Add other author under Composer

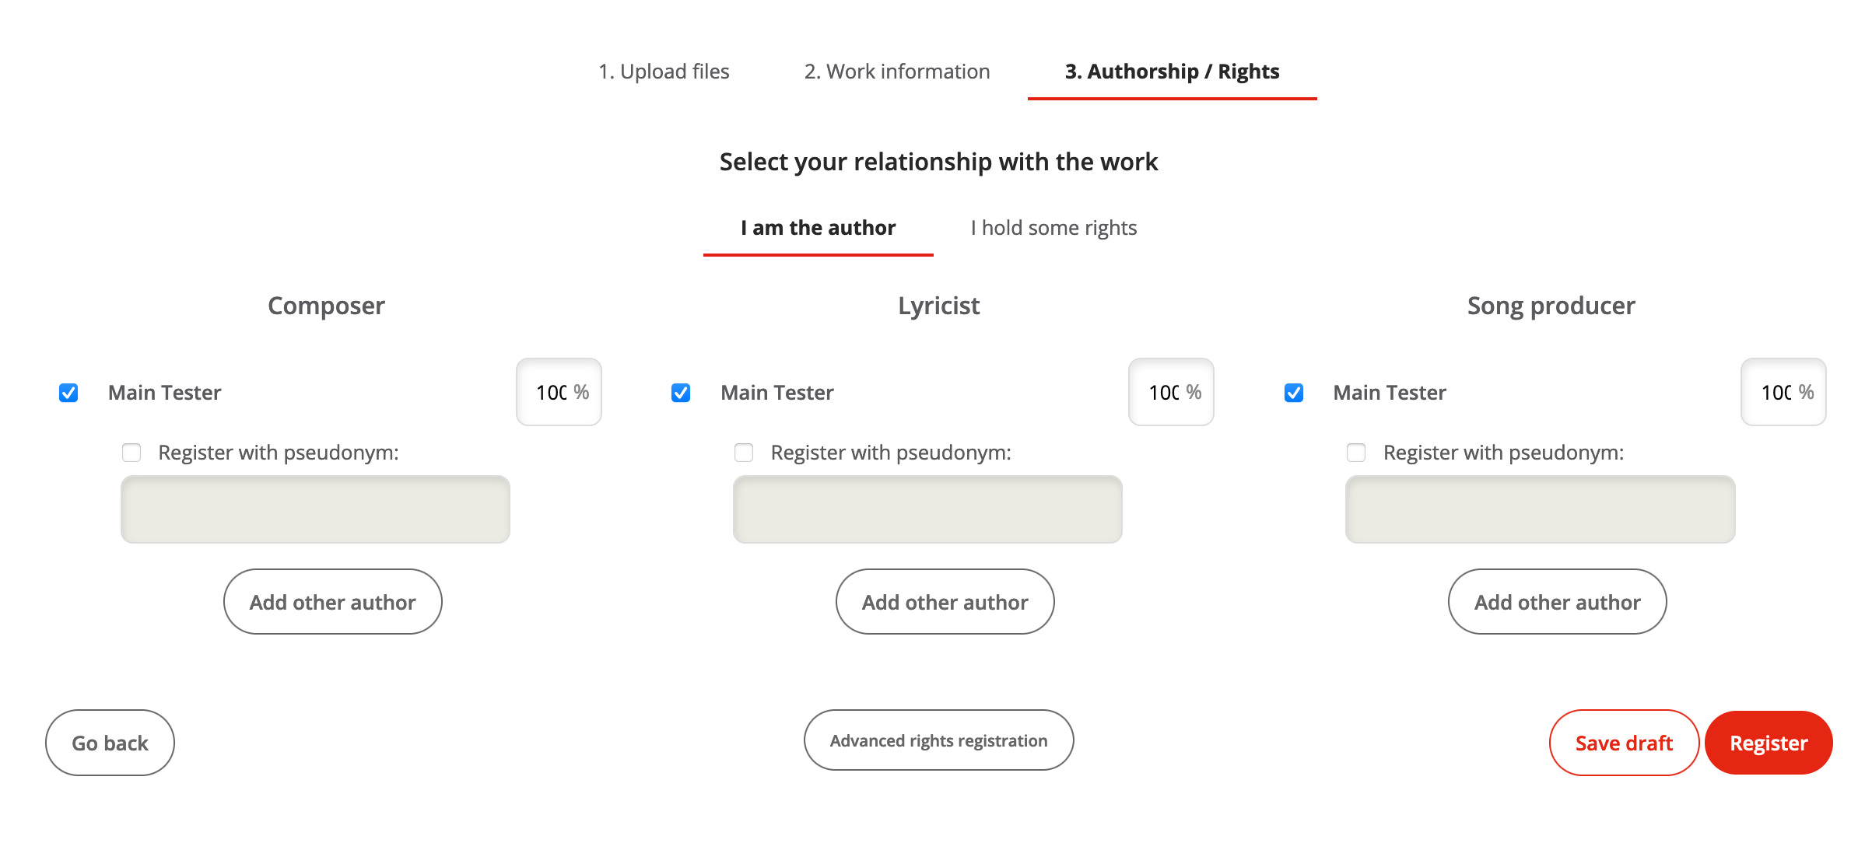[333, 602]
